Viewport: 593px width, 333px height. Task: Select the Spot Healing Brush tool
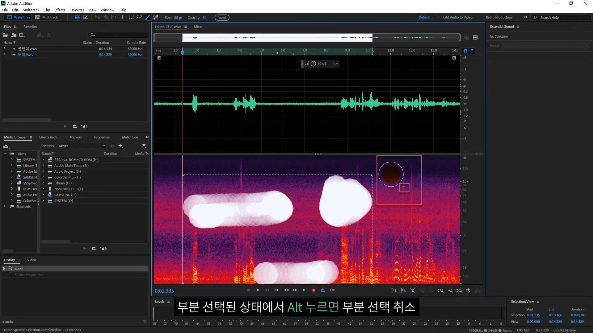point(156,17)
